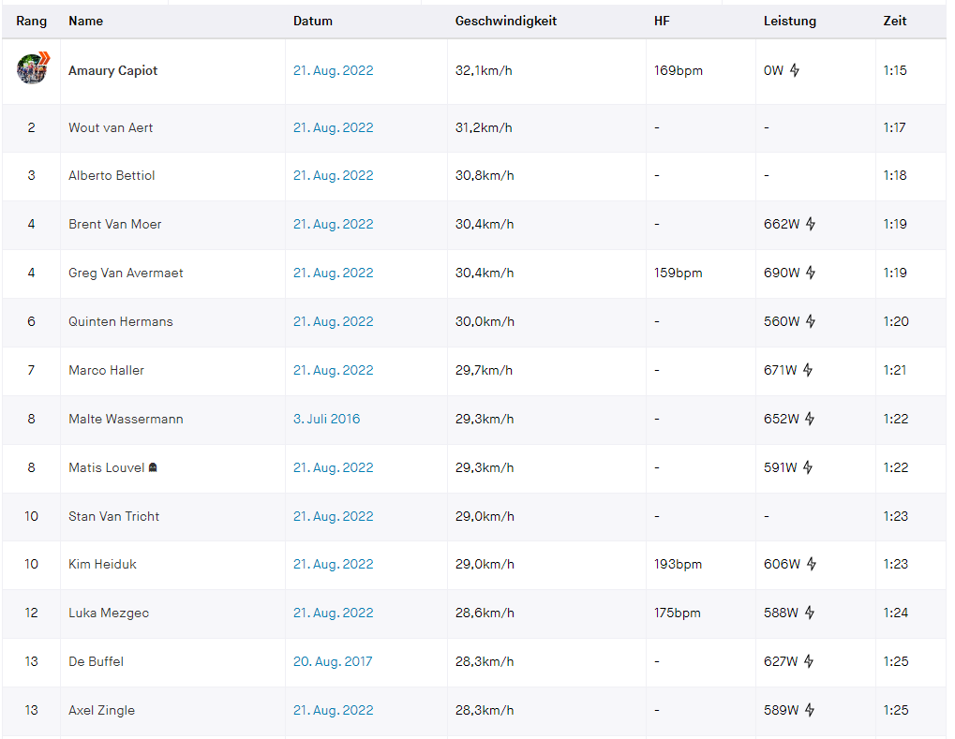Viewport: 955px width, 739px height.
Task: Open the 3. Juli 2016 activity date link
Action: point(326,419)
